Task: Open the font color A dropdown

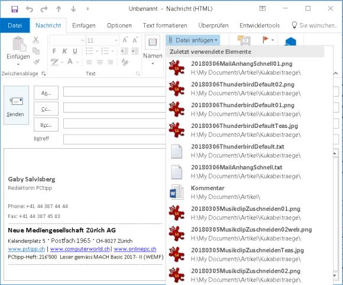Action: (77, 62)
